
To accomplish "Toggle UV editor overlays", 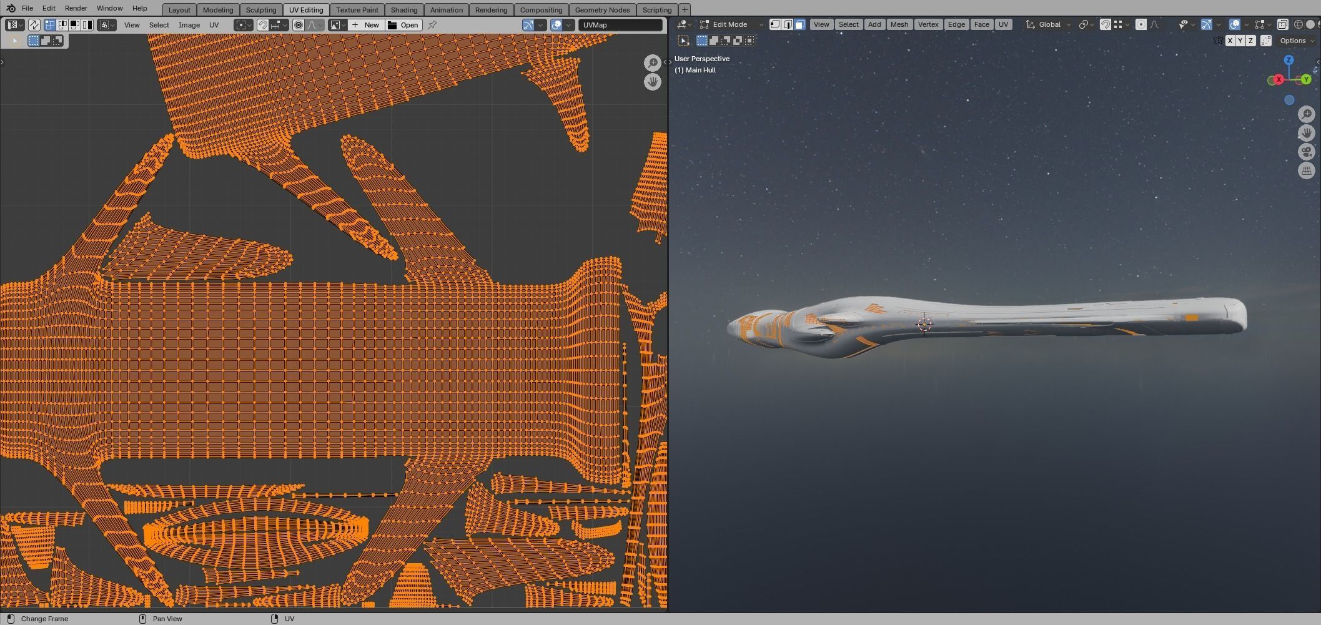I will pos(556,25).
